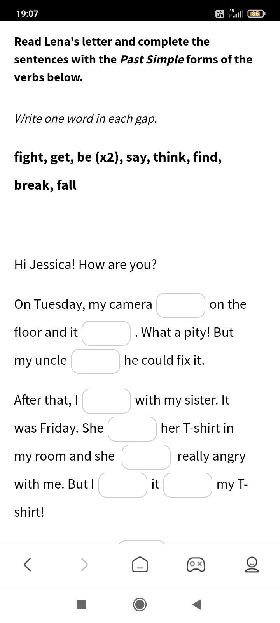This screenshot has height=623, width=280.
Task: Focus the blank after "But I"
Action: click(x=123, y=485)
